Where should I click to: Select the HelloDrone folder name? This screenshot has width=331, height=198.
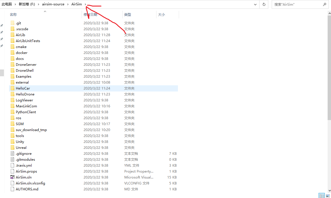click(x=25, y=94)
